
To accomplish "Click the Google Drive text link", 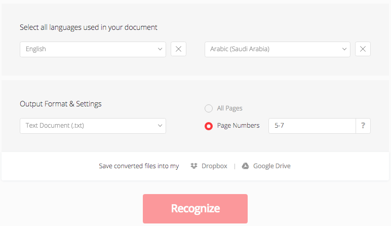I will coord(271,166).
